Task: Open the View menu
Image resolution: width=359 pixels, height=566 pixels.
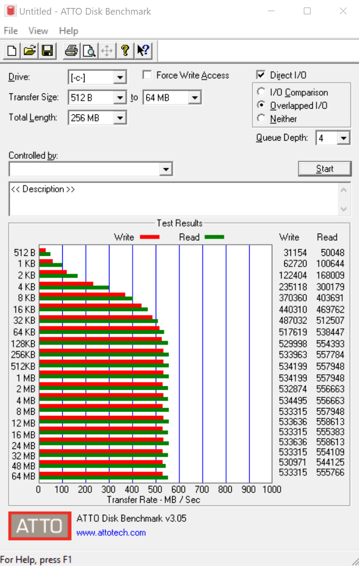Action: click(38, 31)
